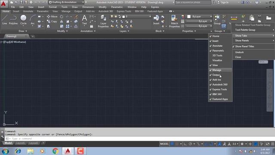This screenshot has width=275, height=155.
Task: Select the Circle tool
Action: click(23, 20)
